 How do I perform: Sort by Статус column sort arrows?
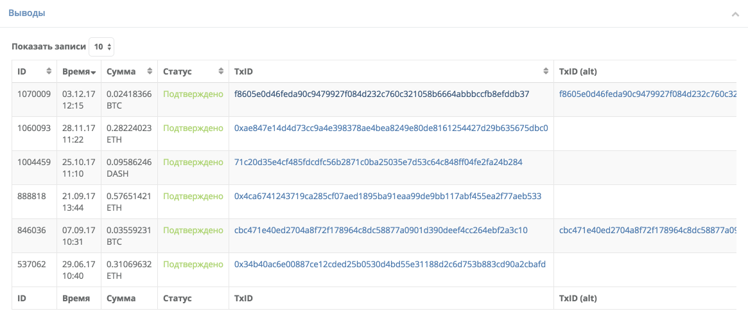(221, 71)
